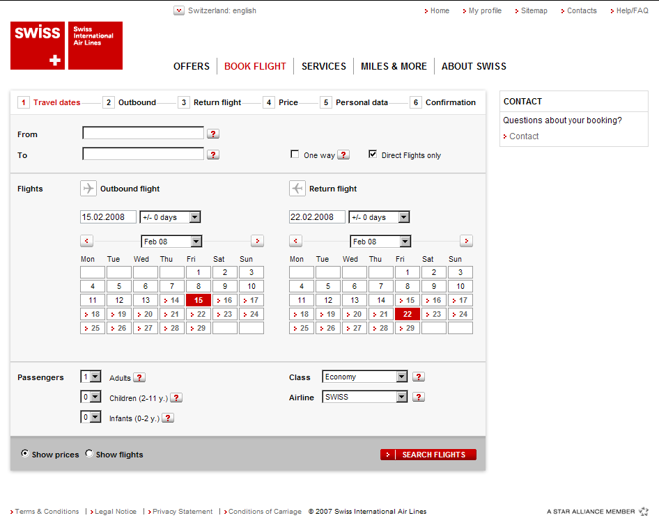Open the Class dropdown showing Economy
This screenshot has height=527, width=659.
365,377
